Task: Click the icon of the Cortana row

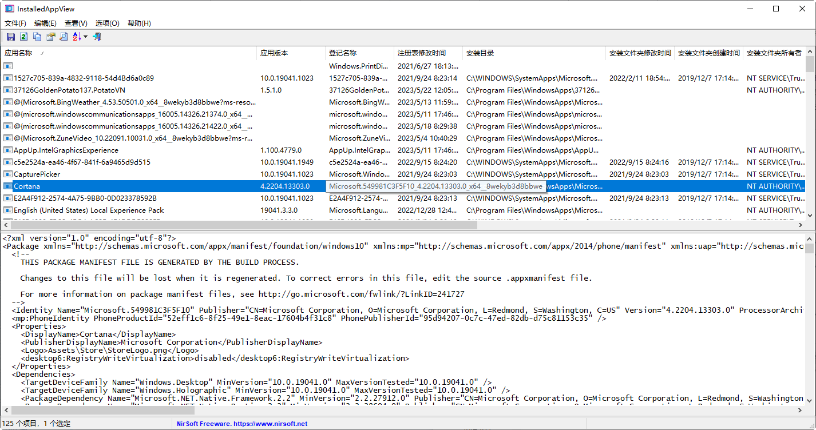Action: (8, 186)
